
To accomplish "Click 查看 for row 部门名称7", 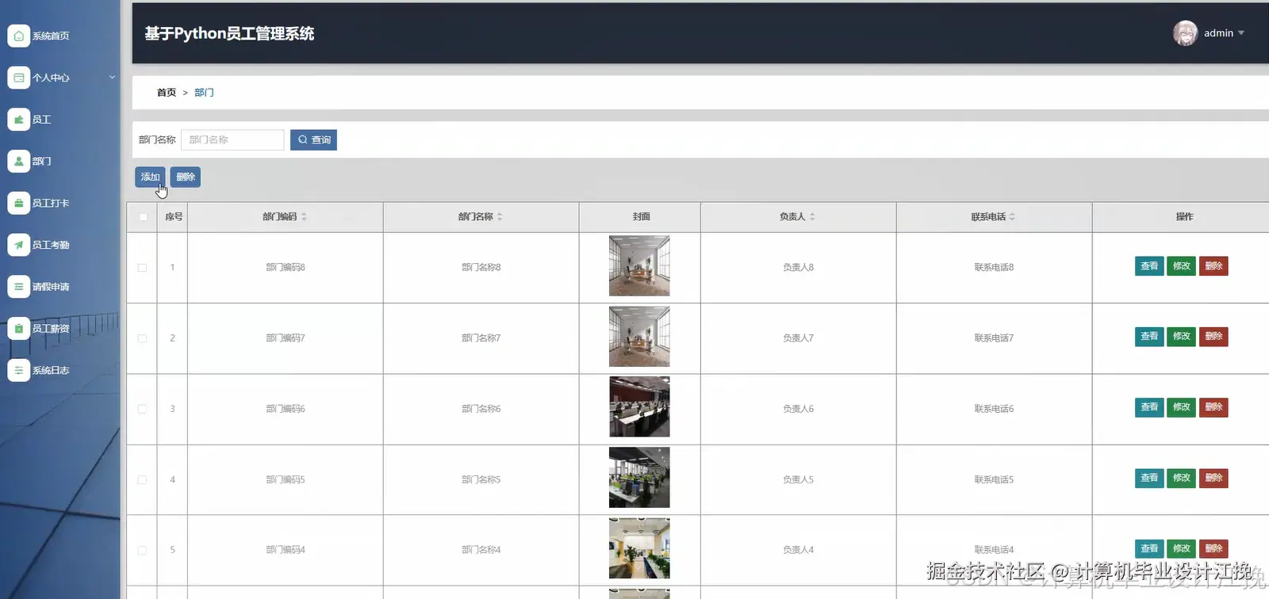I will [1149, 337].
